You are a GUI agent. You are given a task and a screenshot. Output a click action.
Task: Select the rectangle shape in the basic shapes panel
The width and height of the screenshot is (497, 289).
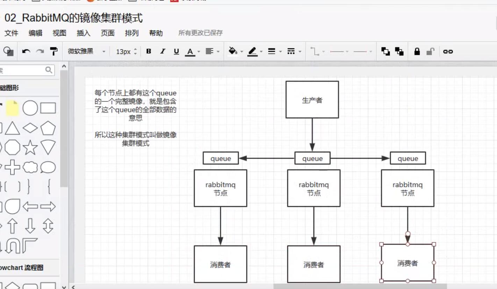click(x=48, y=108)
